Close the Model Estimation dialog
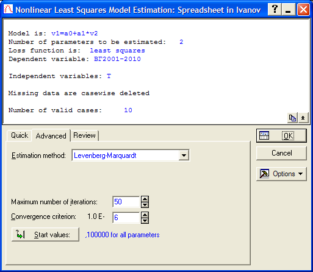This screenshot has height=272, width=313. click(303, 9)
